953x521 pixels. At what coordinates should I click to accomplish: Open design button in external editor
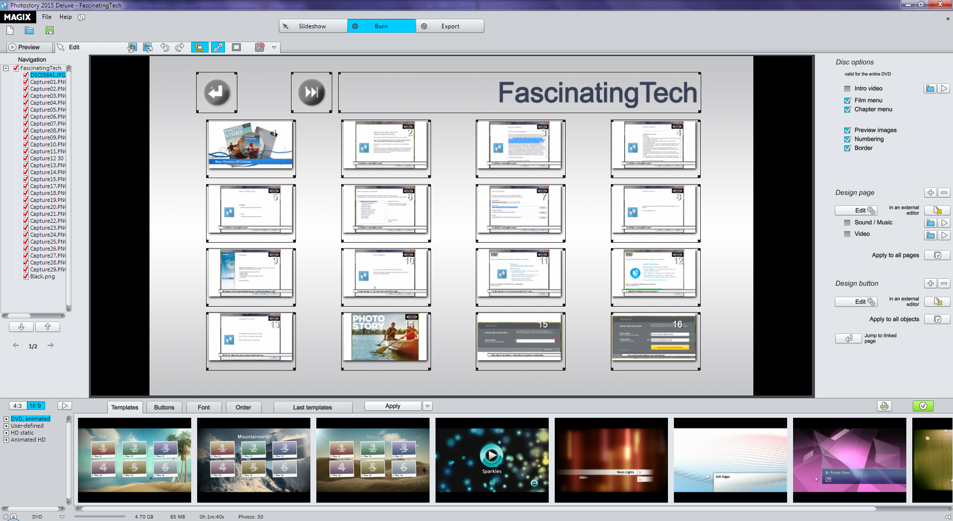pos(937,302)
